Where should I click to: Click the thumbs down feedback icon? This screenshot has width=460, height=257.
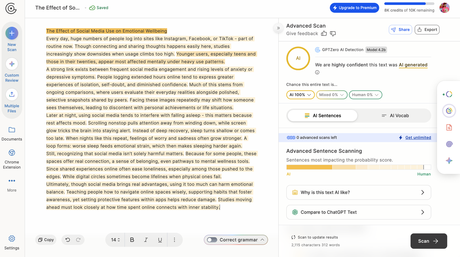click(x=333, y=34)
